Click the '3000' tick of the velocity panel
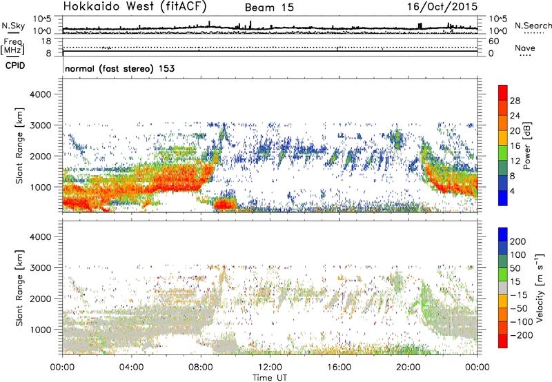 click(41, 268)
